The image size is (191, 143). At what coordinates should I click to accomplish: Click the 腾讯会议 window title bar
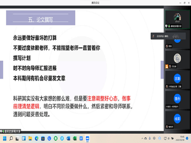[95, 2]
